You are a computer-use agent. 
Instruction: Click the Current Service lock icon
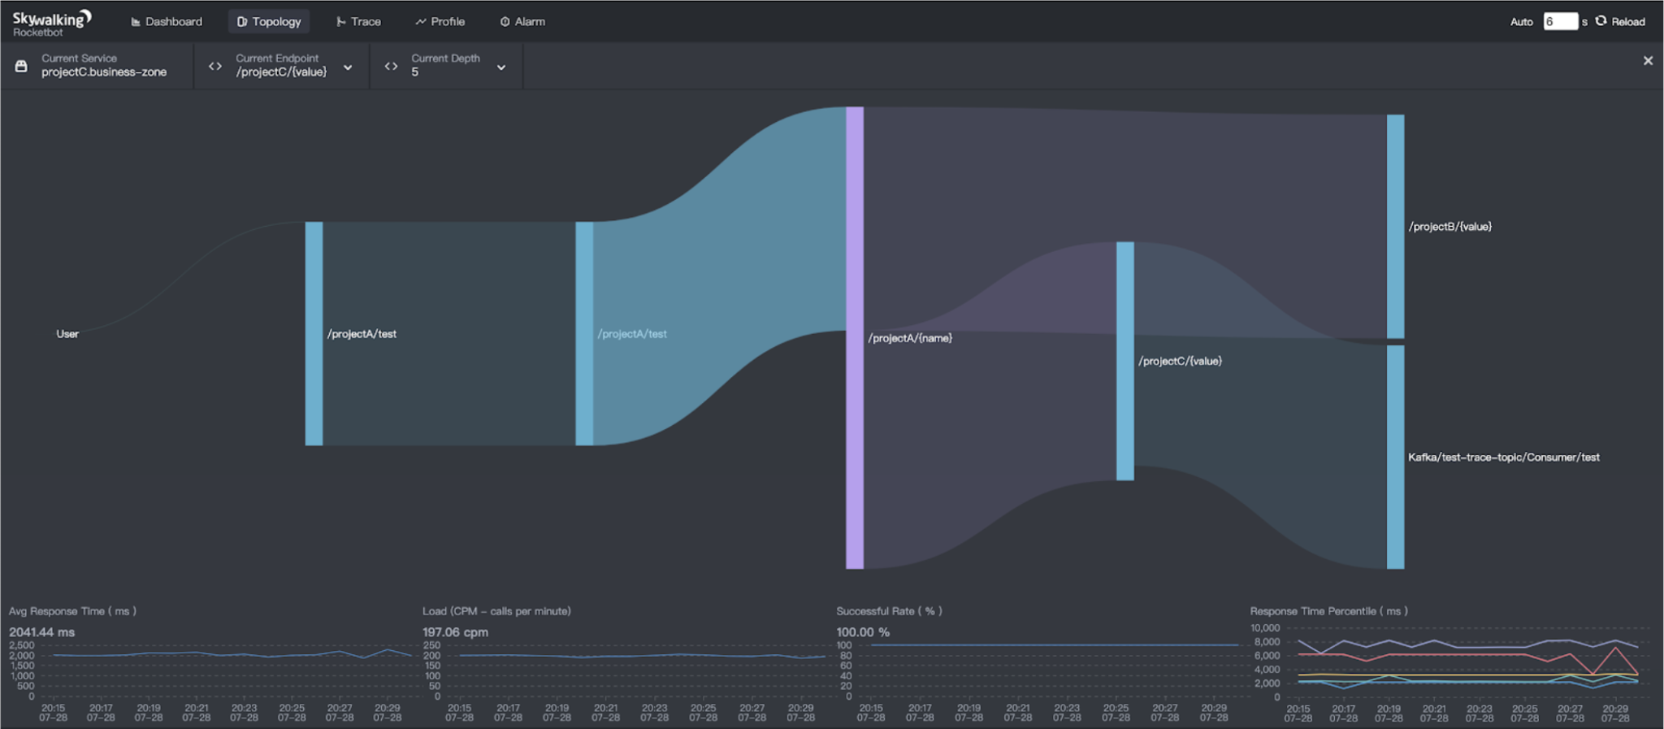coord(22,66)
